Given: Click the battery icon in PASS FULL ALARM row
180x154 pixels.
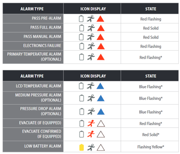Looking at the screenshot, I should (81, 28).
